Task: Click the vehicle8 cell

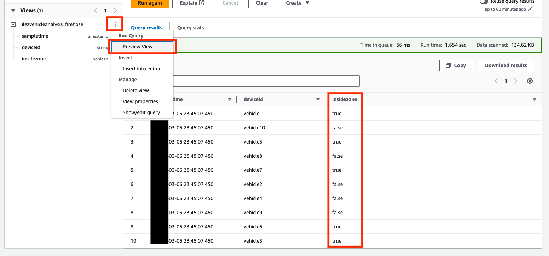Action: (253, 156)
